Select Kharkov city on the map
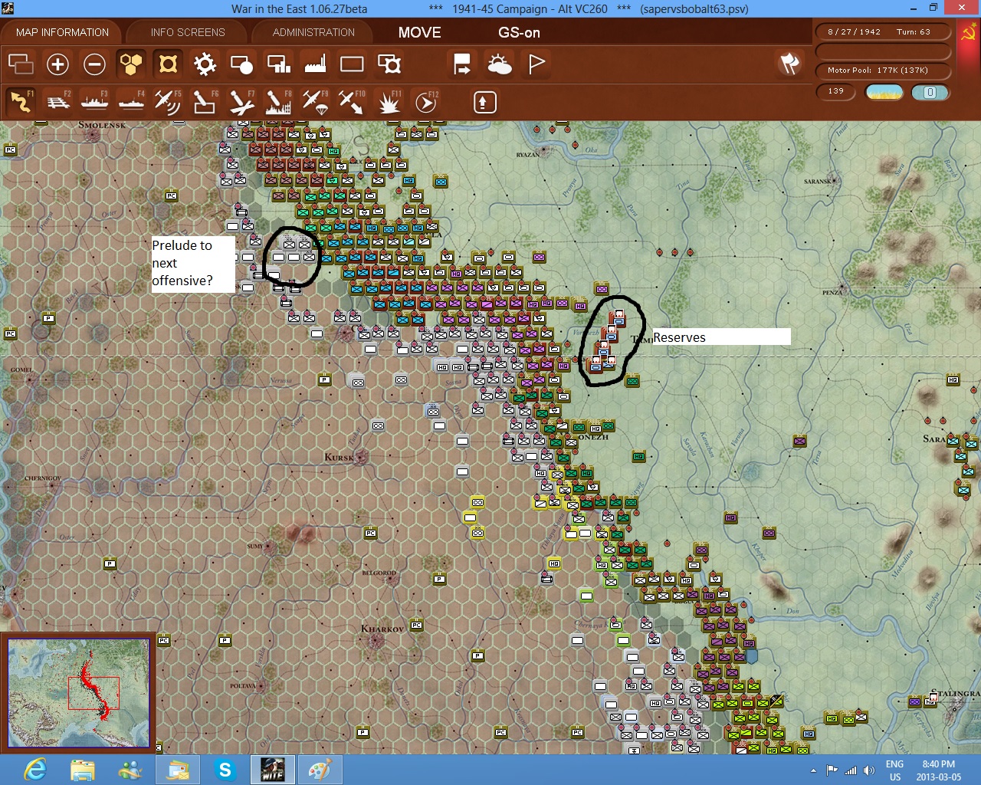 [x=376, y=640]
